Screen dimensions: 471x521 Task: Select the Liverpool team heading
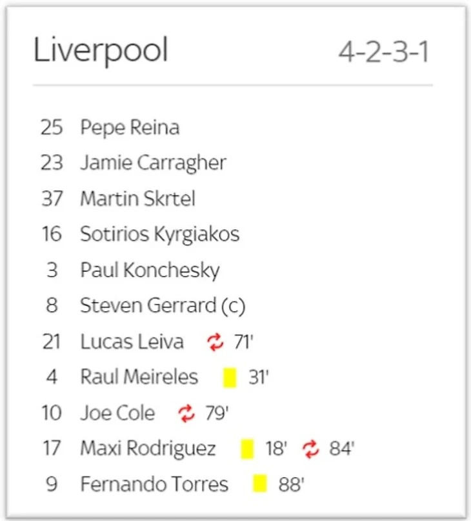[x=101, y=50]
